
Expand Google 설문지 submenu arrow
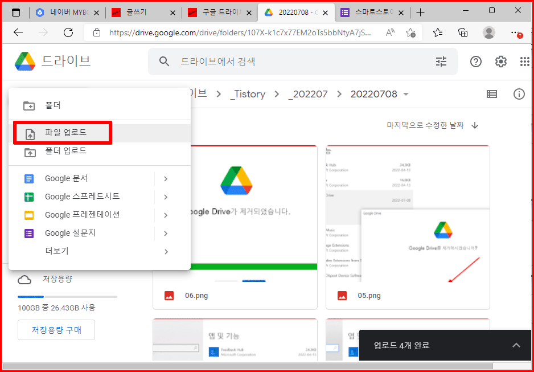click(166, 234)
